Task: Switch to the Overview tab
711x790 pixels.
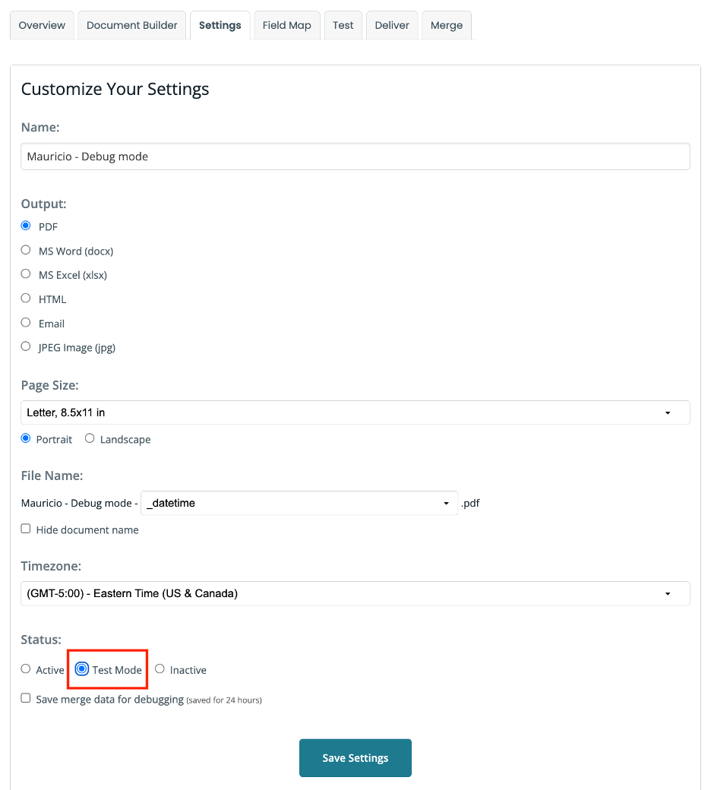Action: click(x=42, y=25)
